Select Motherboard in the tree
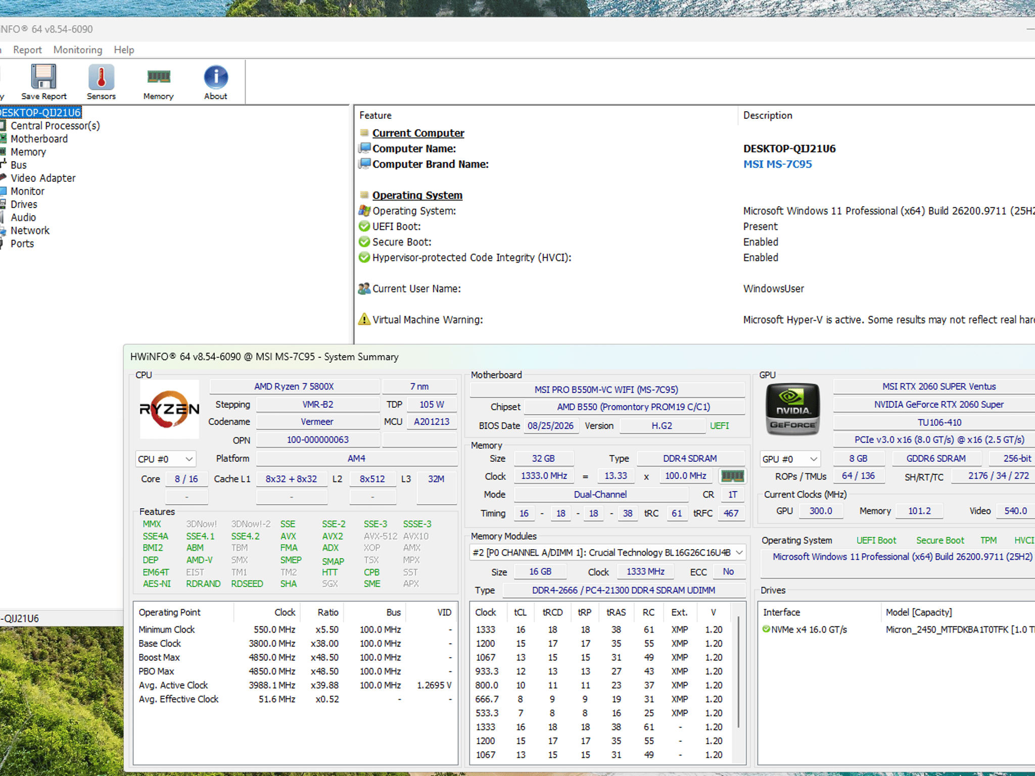1035x776 pixels. [x=39, y=139]
